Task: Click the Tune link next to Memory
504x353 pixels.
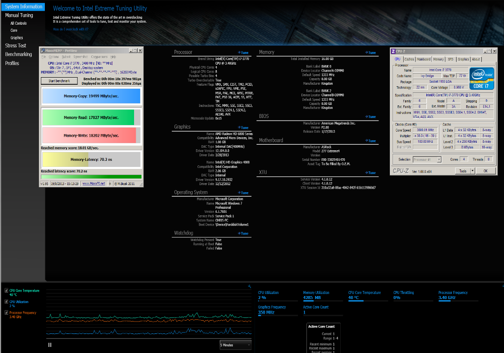Action: (x=370, y=53)
